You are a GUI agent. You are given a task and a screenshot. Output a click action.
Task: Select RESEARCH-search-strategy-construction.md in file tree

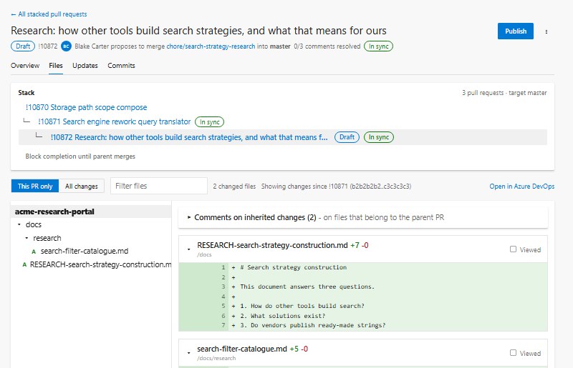100,264
